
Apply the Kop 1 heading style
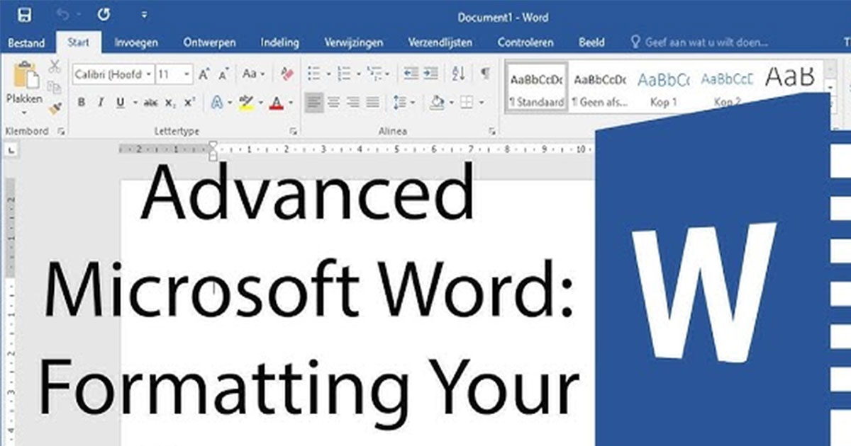663,88
